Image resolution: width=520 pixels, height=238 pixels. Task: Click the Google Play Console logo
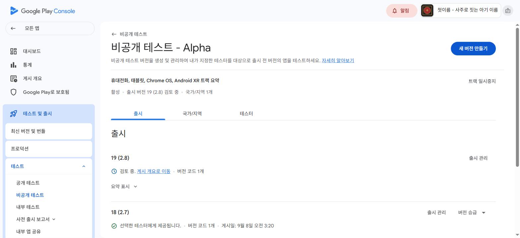click(42, 11)
